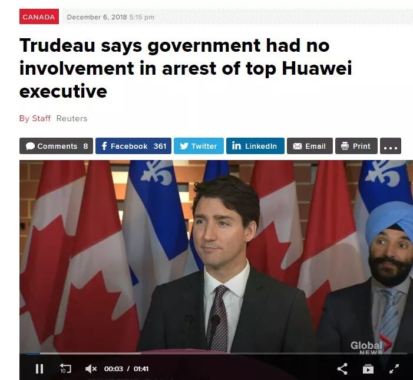Email this article

310,146
